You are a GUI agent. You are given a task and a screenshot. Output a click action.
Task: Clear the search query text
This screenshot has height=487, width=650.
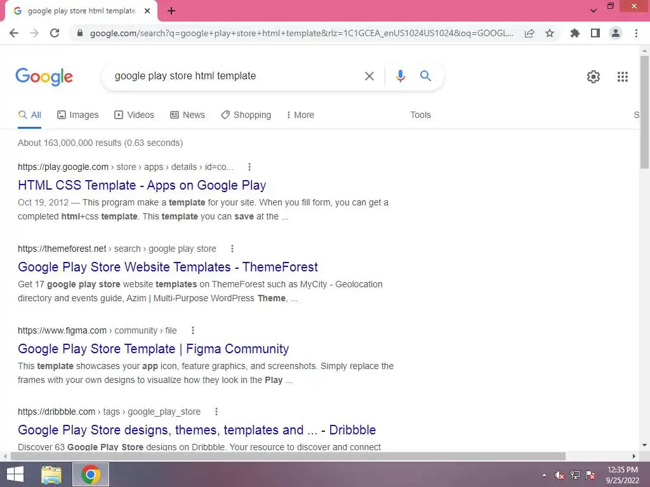pyautogui.click(x=369, y=76)
